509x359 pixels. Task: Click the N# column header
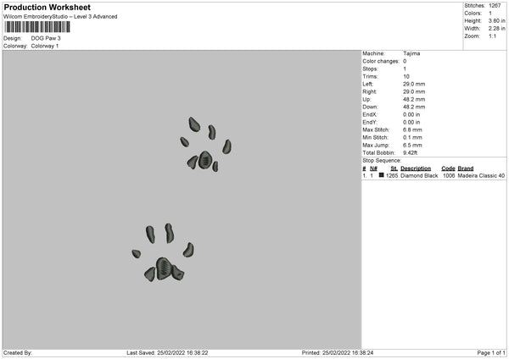373,168
